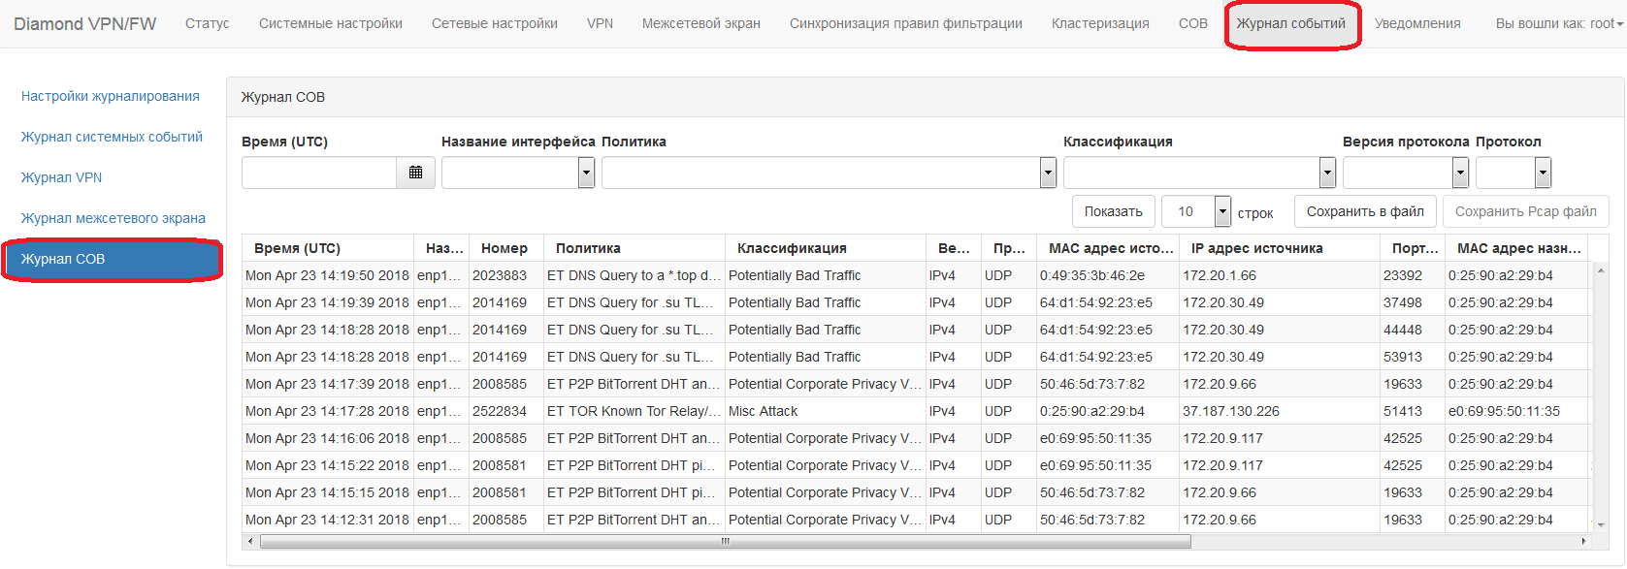Click Сохранить Pcap файл button

1525,211
